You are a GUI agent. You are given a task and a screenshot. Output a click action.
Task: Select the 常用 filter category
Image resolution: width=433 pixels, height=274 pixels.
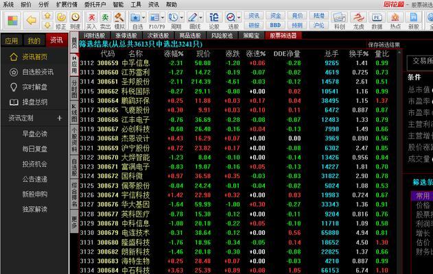click(x=423, y=196)
